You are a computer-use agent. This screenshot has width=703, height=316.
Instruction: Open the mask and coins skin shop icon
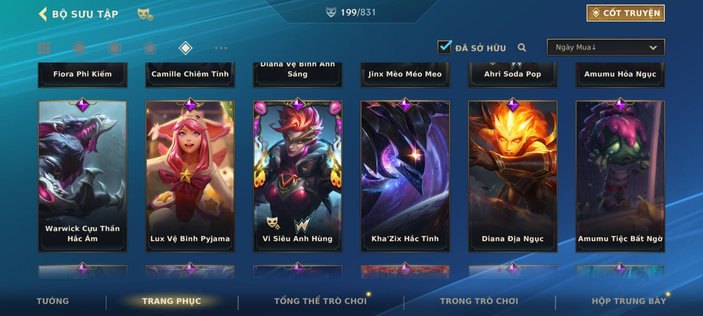point(145,14)
